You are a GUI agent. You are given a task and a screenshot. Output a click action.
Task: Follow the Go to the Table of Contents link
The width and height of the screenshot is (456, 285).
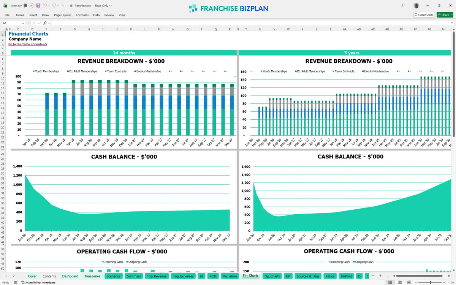point(28,44)
